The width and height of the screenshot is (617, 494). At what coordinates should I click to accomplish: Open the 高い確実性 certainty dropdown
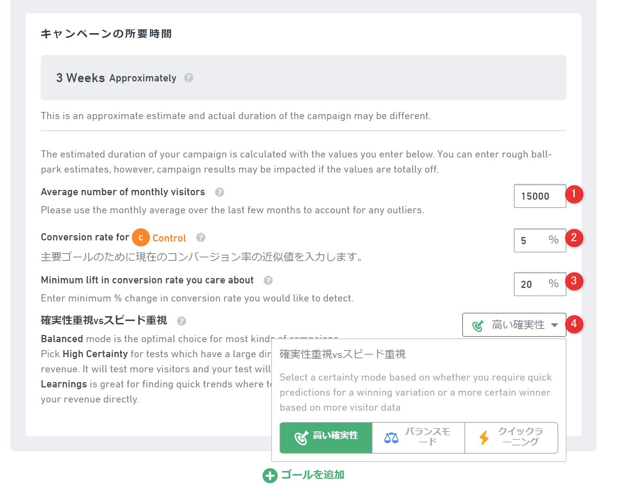point(514,325)
